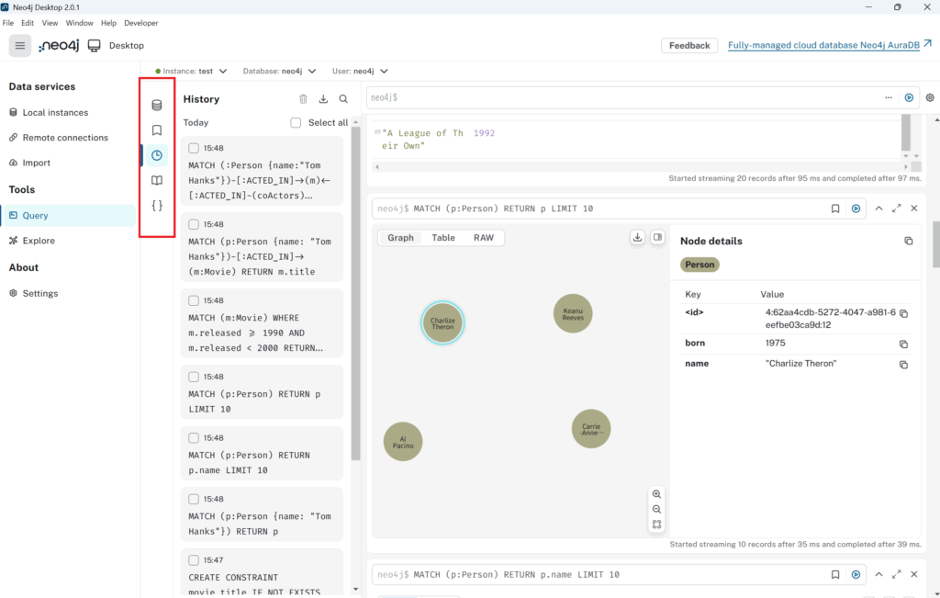Collapse the RETURN p.name LIMIT 10 frame

tap(878, 574)
